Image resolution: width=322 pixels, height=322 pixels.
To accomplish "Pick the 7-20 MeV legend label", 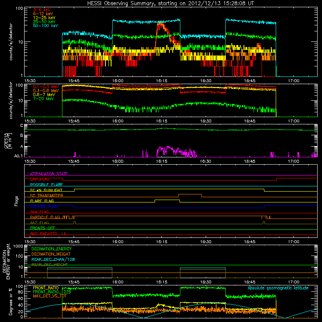I will click(43, 99).
